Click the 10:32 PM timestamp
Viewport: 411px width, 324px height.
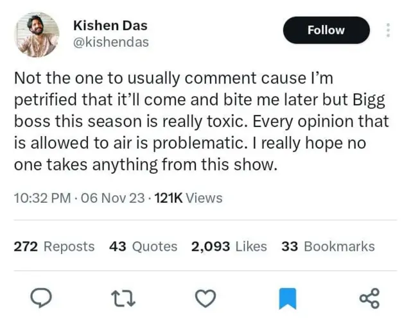42,198
